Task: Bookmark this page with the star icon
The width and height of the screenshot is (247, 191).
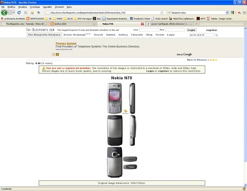Action: tap(161, 13)
